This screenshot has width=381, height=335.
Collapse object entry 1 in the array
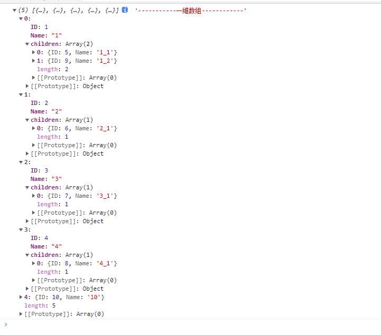tap(21, 95)
